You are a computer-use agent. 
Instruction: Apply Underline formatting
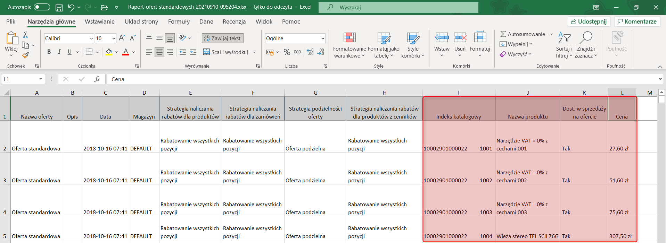(69, 52)
